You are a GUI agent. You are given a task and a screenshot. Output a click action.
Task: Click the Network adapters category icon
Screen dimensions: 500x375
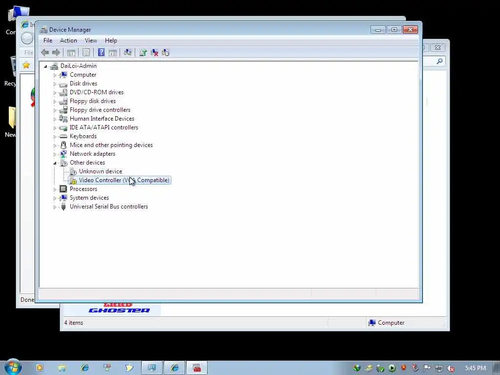point(63,154)
